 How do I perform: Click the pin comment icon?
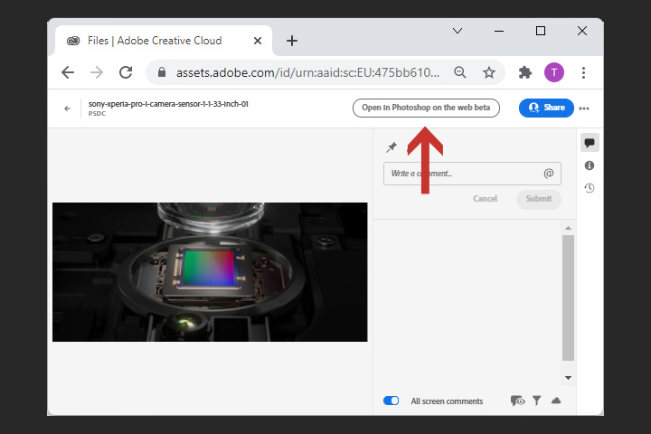coord(392,147)
